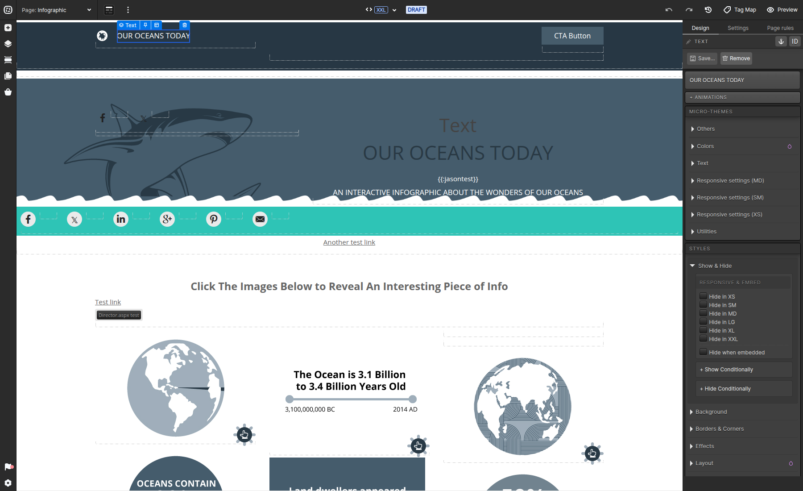The width and height of the screenshot is (803, 491).
Task: Click the trash icon on Text toolbar
Action: 185,25
